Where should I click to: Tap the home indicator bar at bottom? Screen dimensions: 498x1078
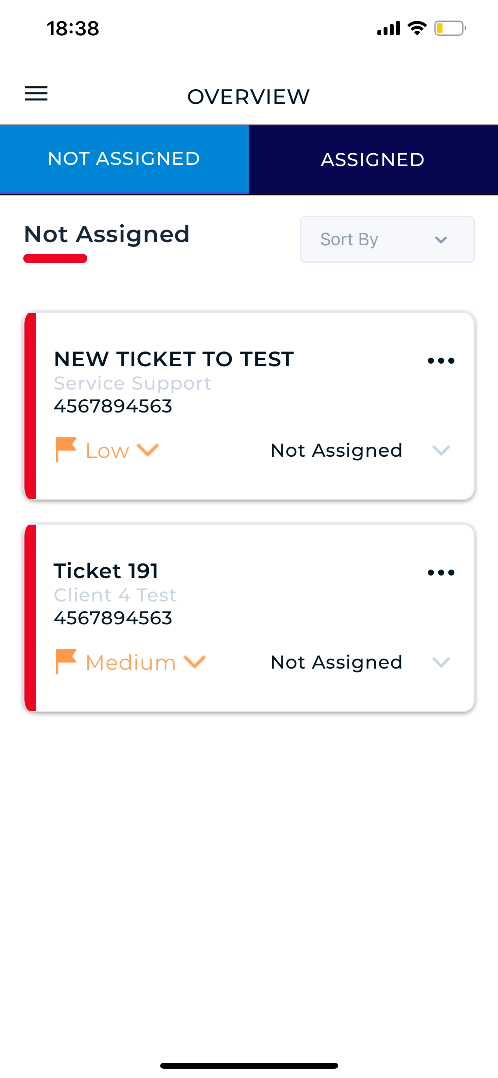pos(249,1066)
